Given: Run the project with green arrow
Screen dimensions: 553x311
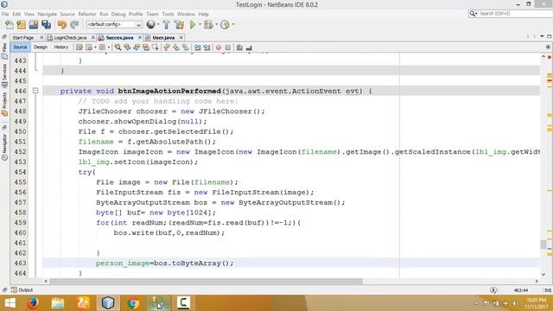Looking at the screenshot, I should click(193, 25).
